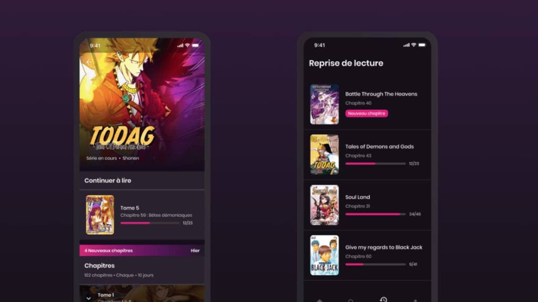The width and height of the screenshot is (538, 302).
Task: Open the Black Jack cover thumbnail
Action: click(324, 255)
